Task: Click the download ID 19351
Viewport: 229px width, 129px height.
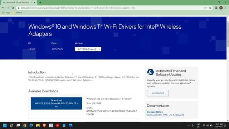Action: tap(32, 49)
